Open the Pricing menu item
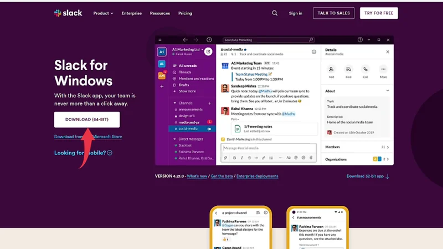Screen dimensions: 443x249 pyautogui.click(x=185, y=13)
